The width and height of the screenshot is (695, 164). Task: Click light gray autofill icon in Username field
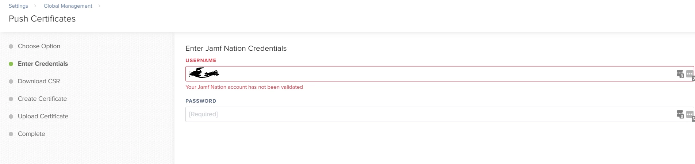tap(690, 75)
